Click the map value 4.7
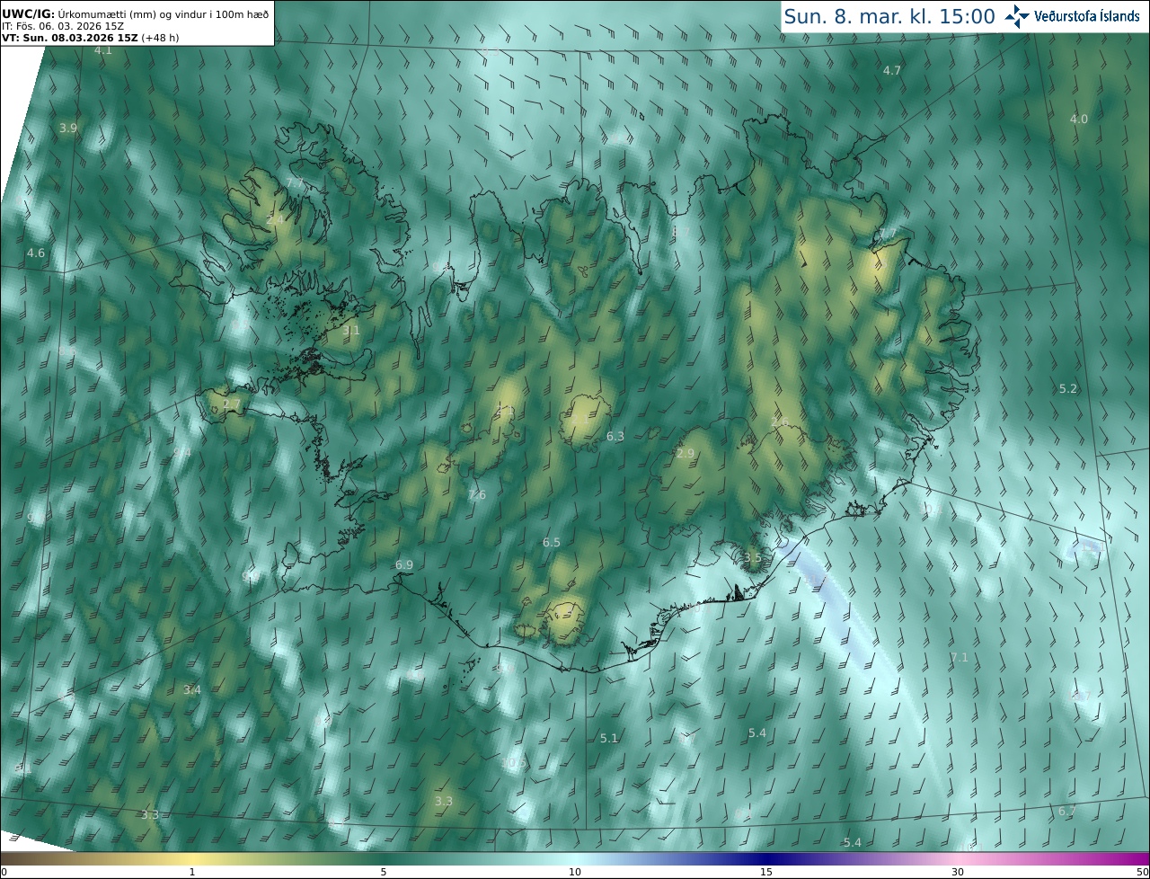Viewport: 1150px width, 879px height. pos(892,70)
